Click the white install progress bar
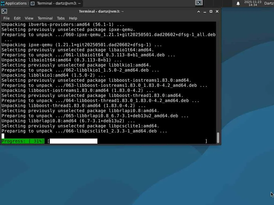 click(x=74, y=141)
